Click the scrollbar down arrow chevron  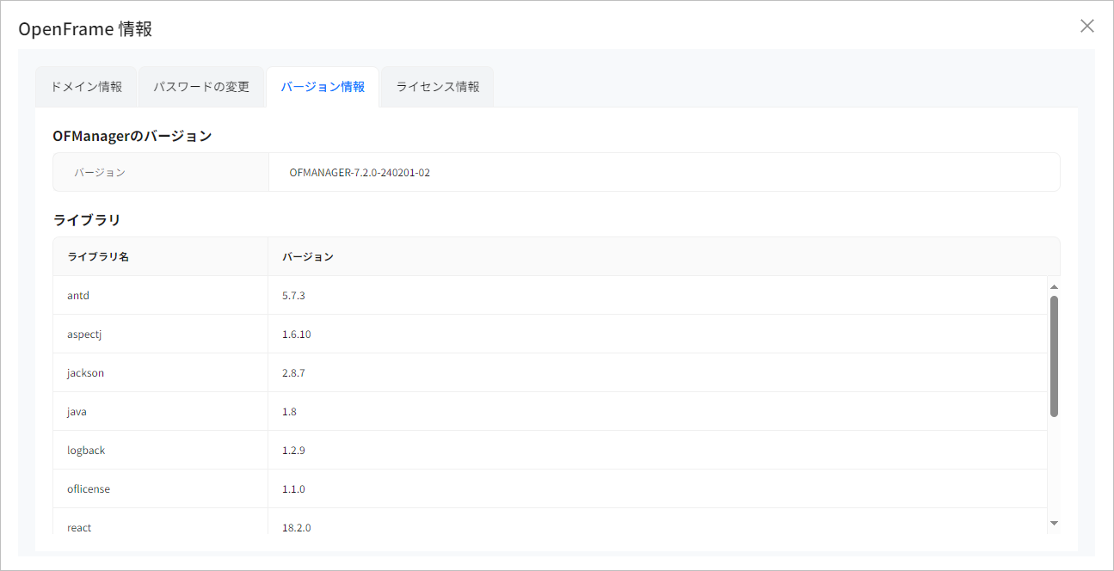1053,523
